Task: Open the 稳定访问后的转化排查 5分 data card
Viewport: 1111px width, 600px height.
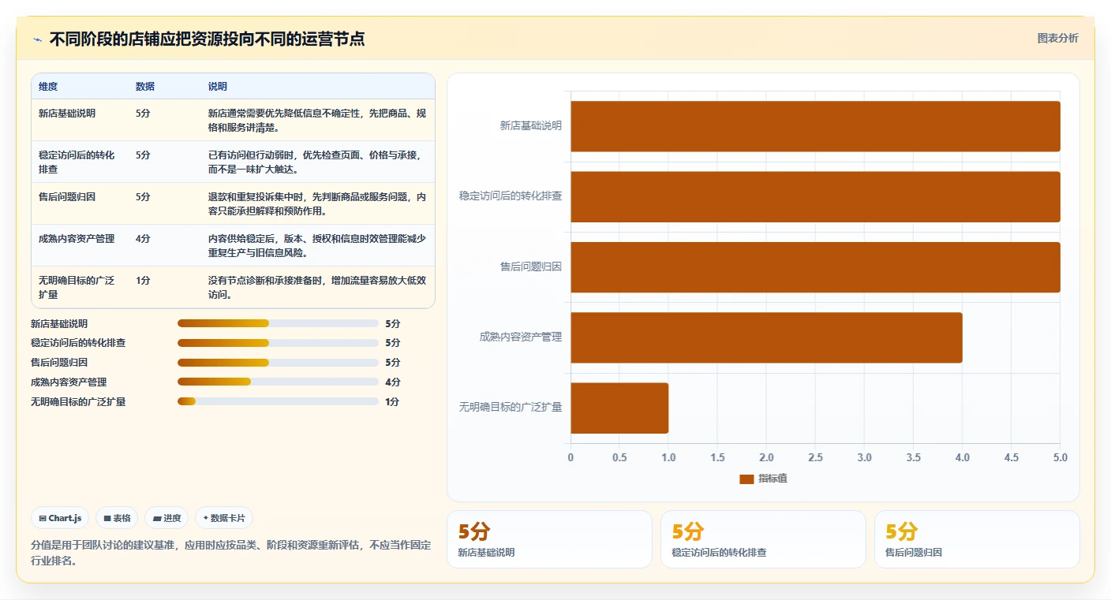Action: (763, 539)
